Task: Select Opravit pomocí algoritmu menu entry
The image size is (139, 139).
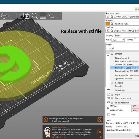Action: tap(125, 75)
